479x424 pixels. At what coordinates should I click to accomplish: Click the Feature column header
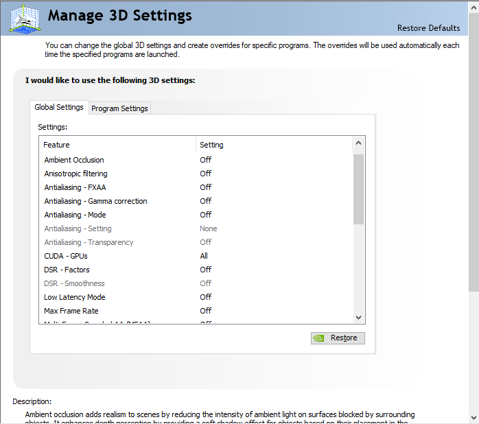click(117, 145)
